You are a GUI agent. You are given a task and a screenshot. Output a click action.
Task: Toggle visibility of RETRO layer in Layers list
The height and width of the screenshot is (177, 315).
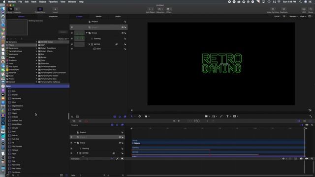[72, 44]
